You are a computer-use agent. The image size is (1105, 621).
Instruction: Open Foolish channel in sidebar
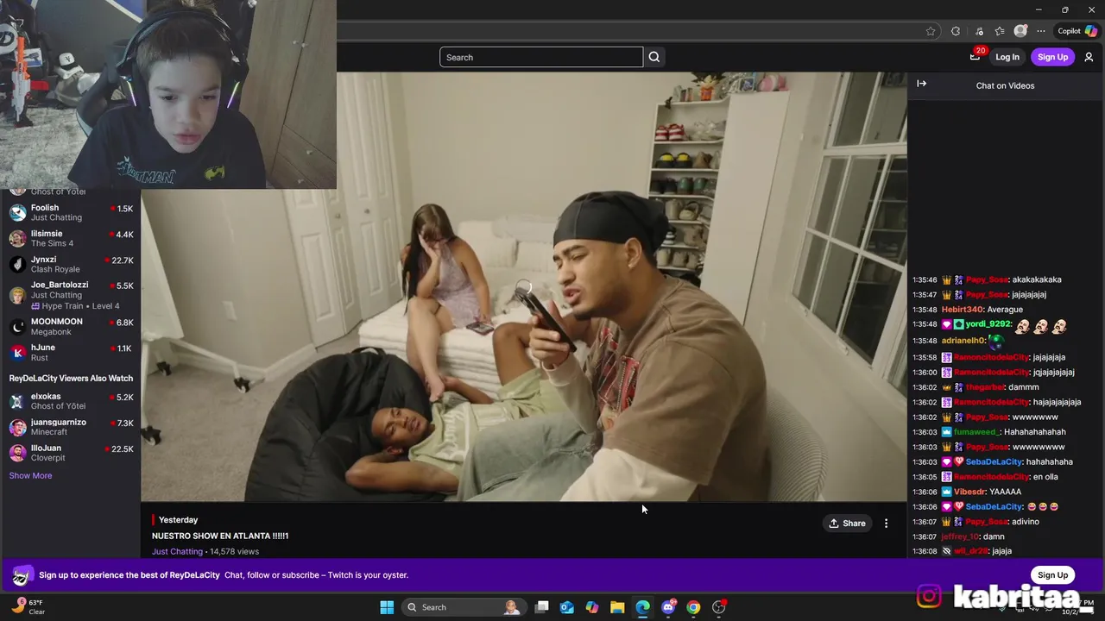pos(71,212)
